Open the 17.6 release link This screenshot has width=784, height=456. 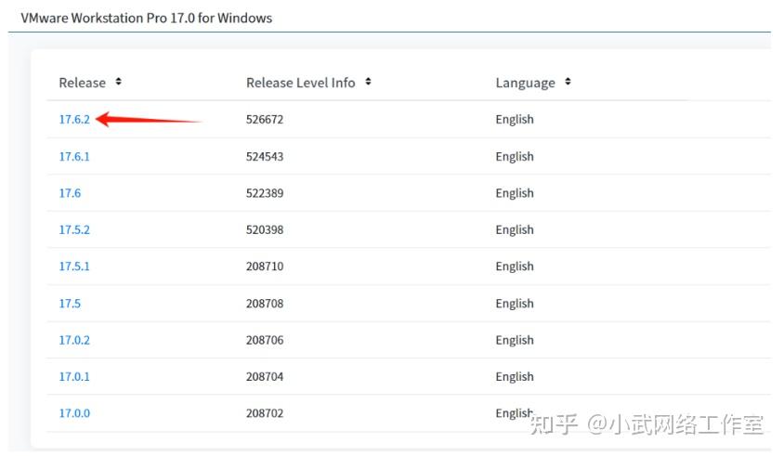tap(70, 193)
